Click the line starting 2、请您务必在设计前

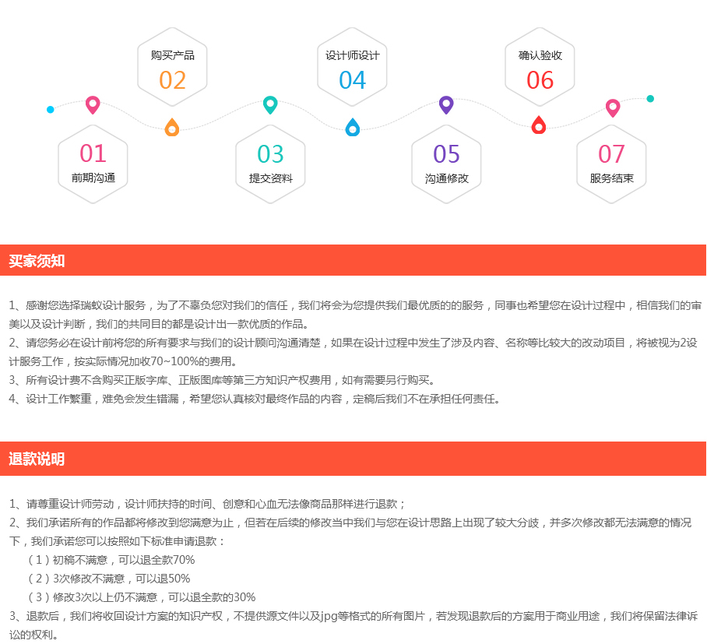pos(353,343)
